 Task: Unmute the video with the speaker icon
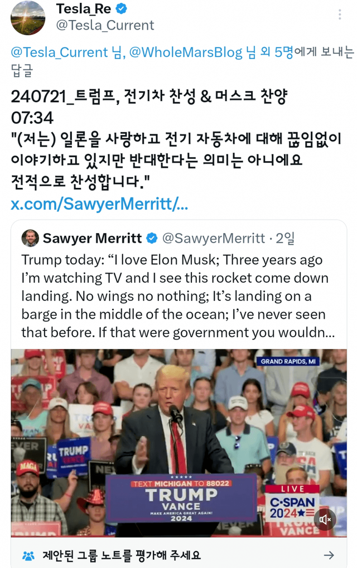325,520
